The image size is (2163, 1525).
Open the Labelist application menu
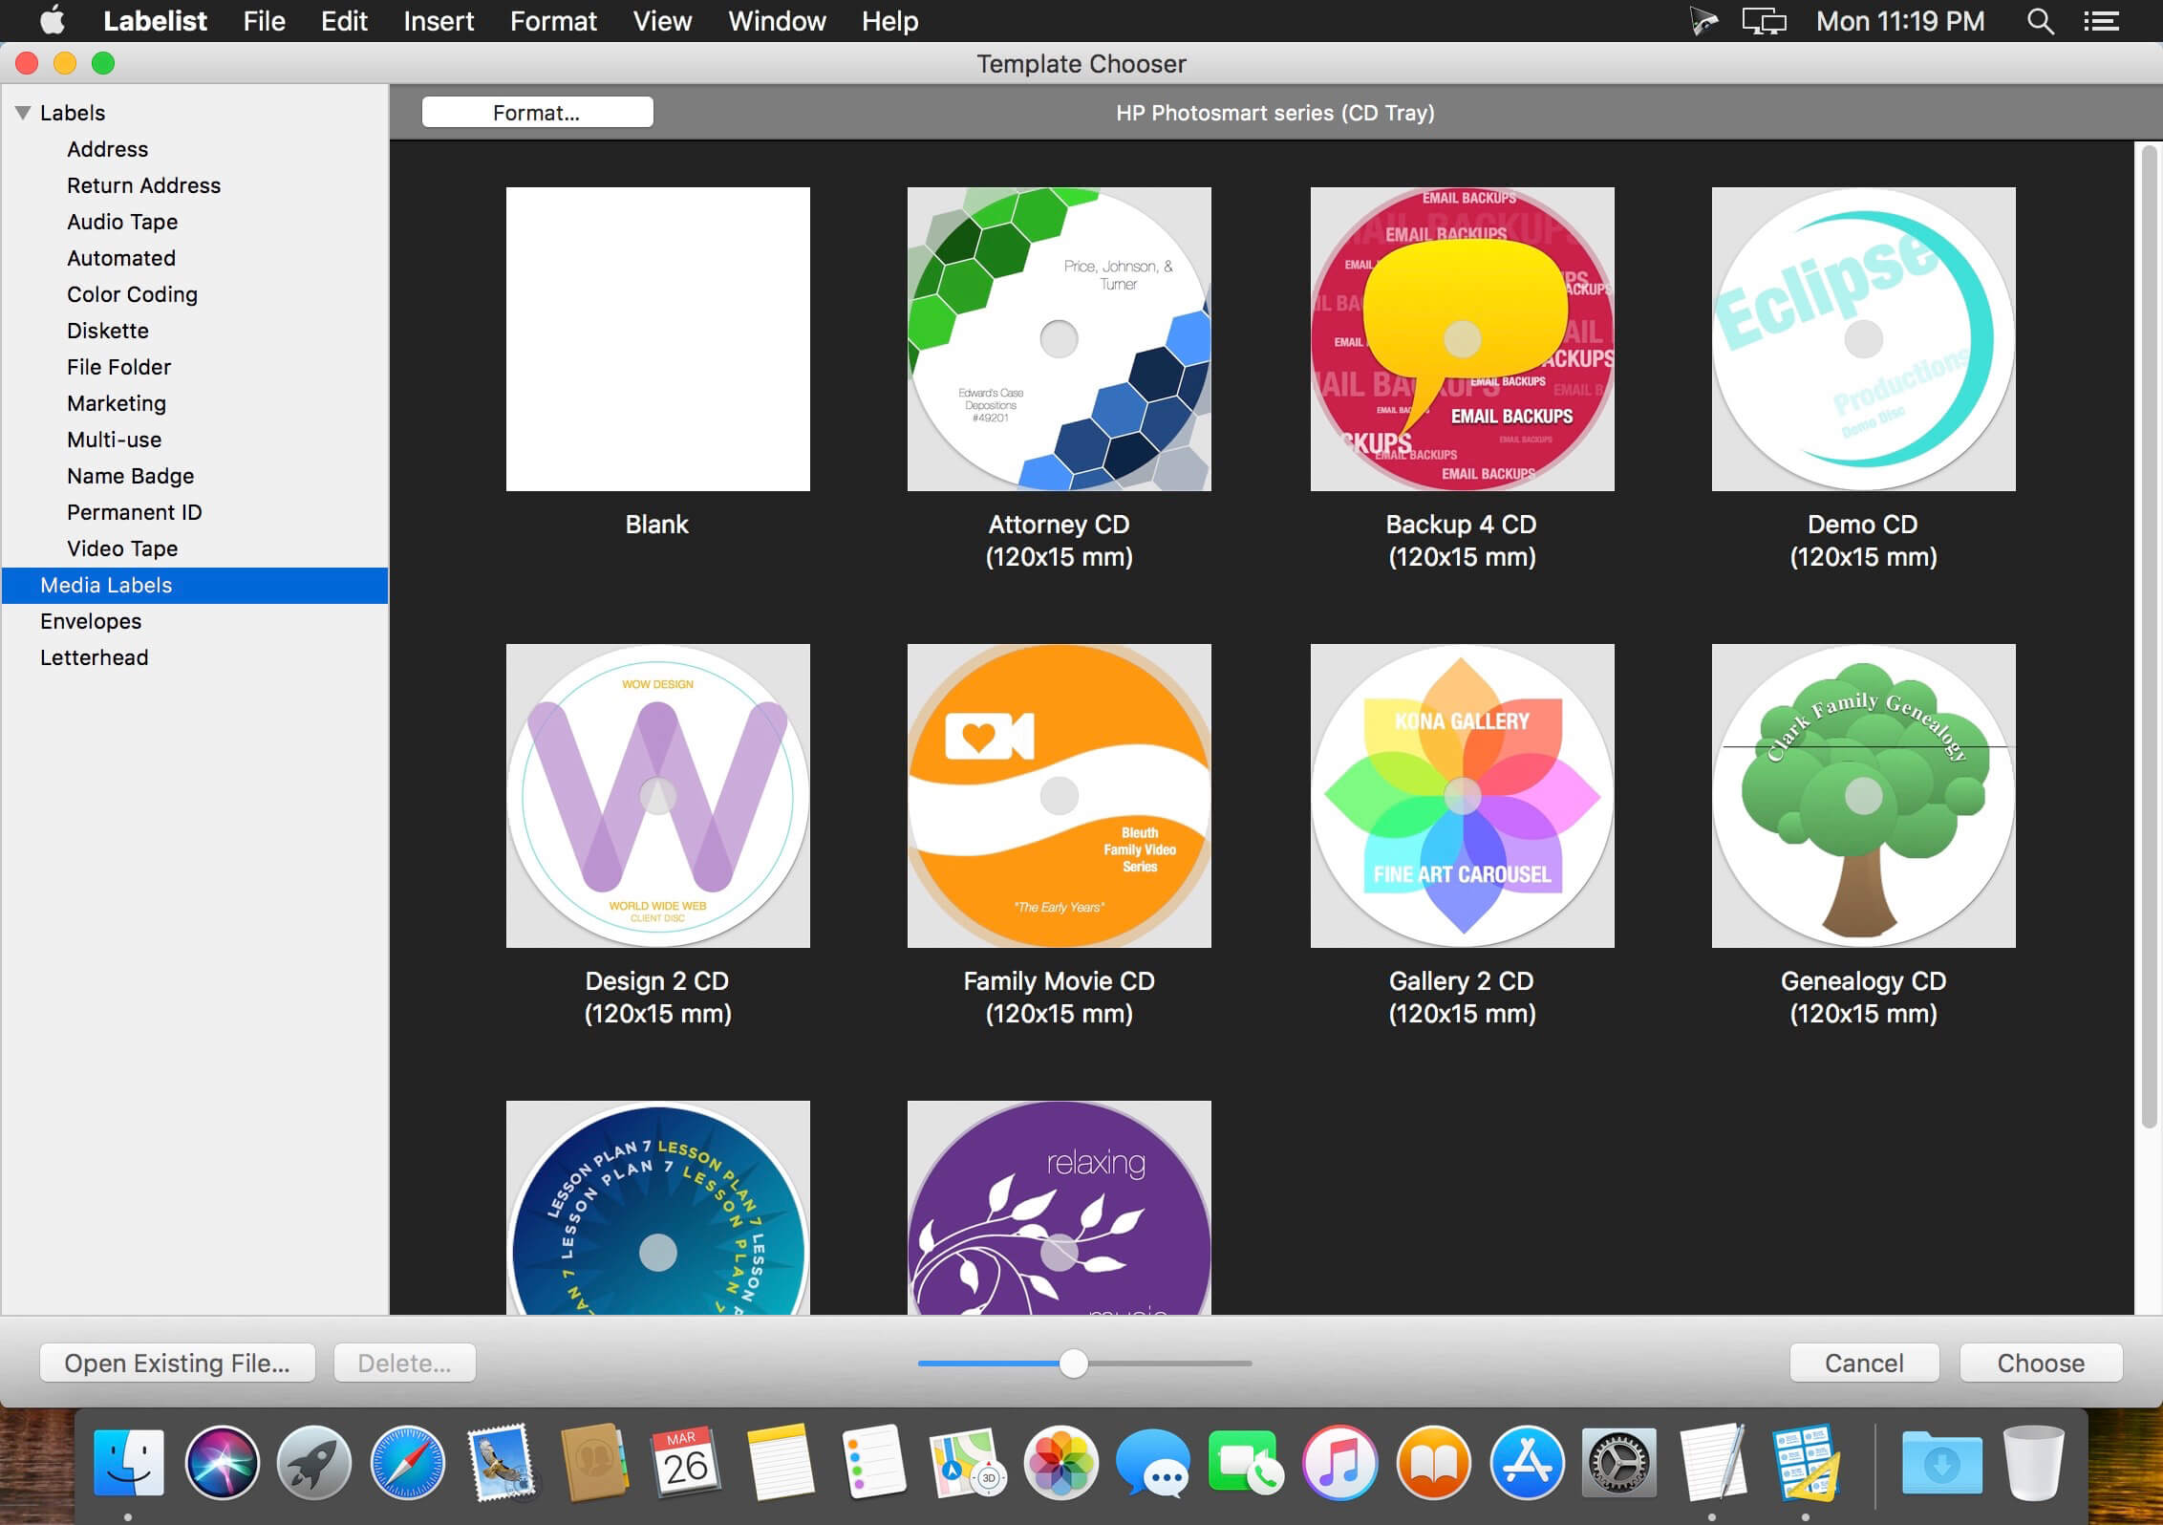pos(155,21)
